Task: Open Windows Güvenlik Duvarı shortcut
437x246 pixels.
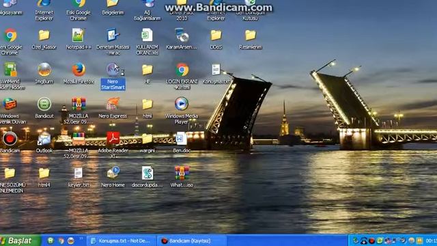Action: [x=10, y=111]
